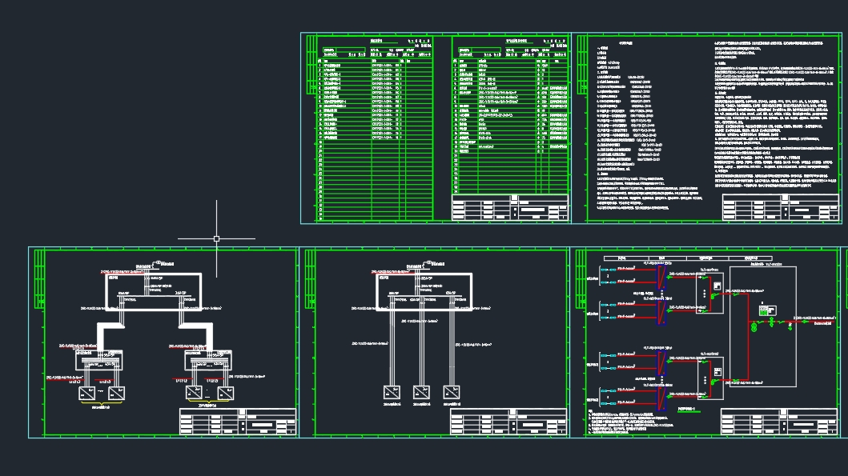Click the design notes text sheet at top right
Viewport: 848px width, 476px height.
point(706,128)
